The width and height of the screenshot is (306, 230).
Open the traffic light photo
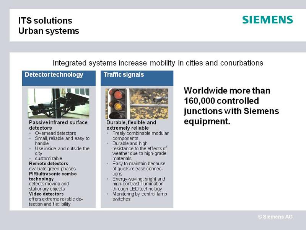[137, 103]
